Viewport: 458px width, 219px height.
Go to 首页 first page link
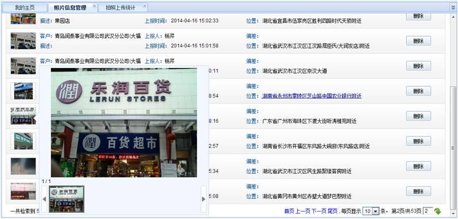point(289,211)
